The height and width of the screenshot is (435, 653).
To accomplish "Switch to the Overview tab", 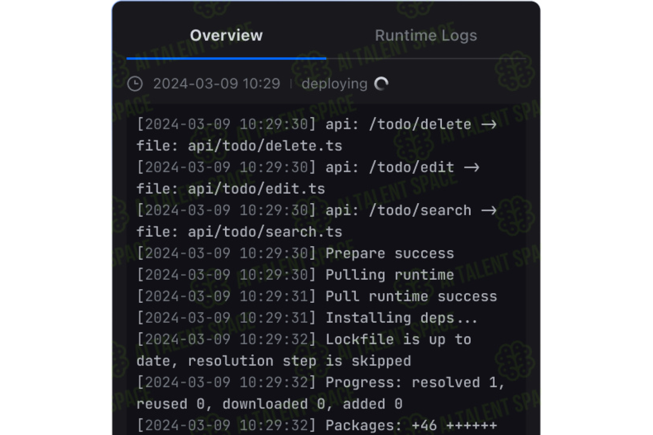I will coord(226,35).
